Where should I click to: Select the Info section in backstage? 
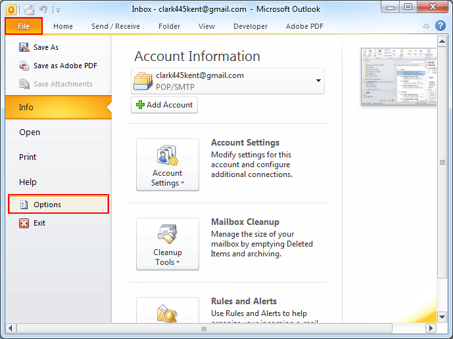point(58,107)
